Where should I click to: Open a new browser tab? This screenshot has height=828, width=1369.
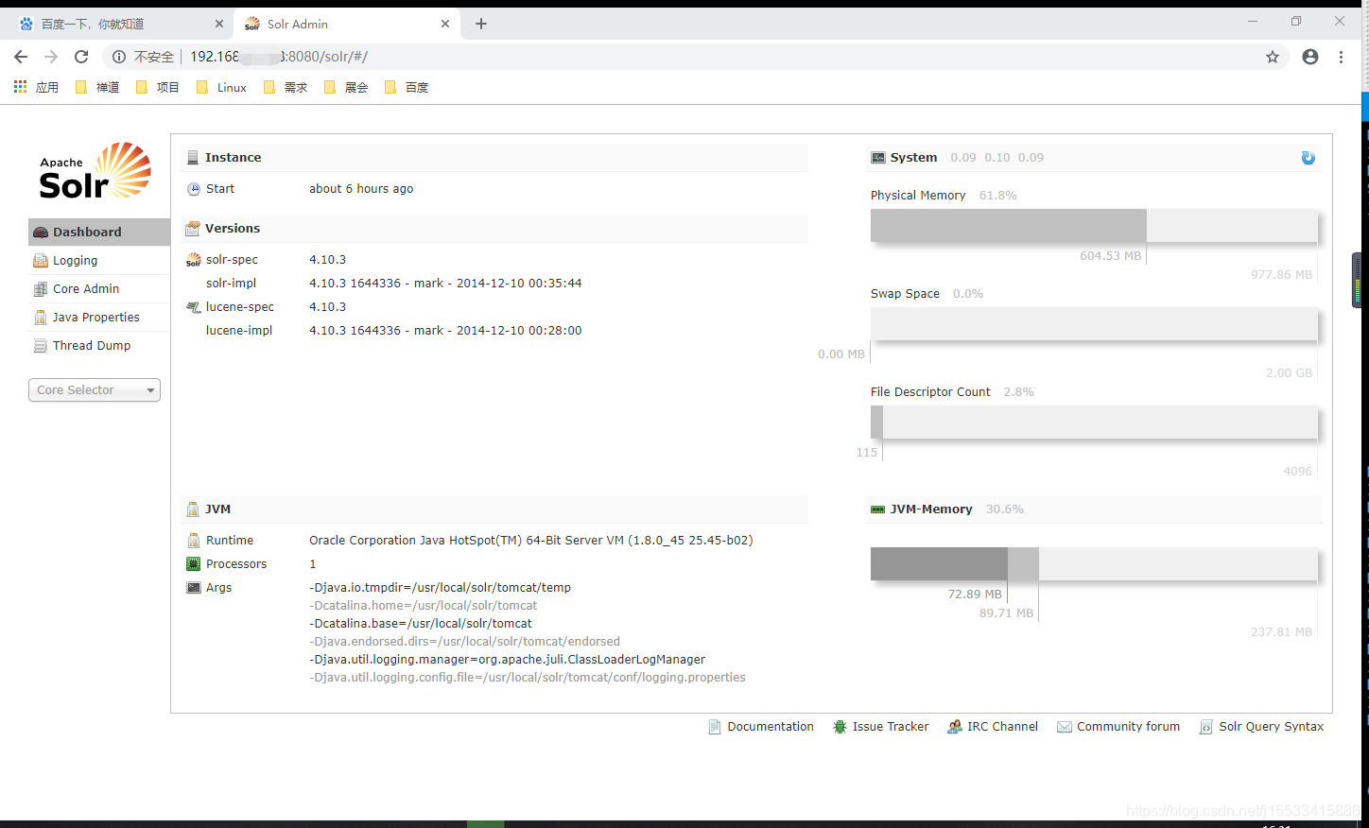pos(481,24)
